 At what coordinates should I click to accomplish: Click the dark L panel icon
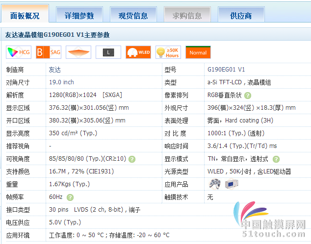108,52
